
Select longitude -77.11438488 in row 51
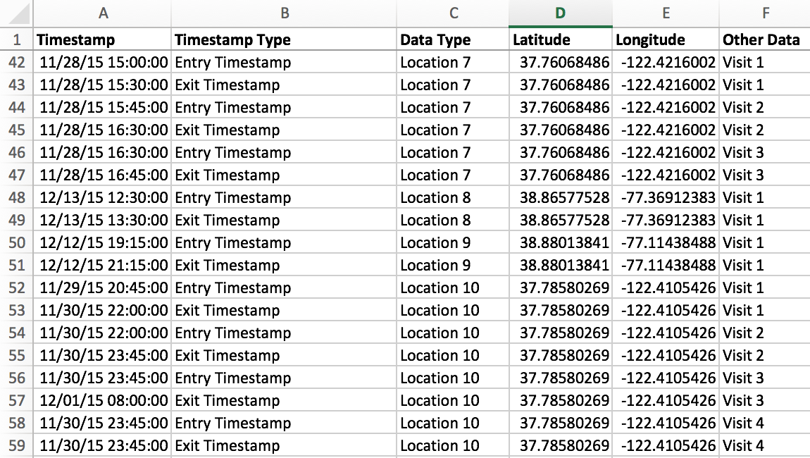[666, 265]
